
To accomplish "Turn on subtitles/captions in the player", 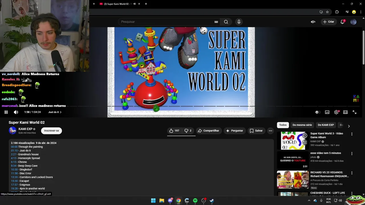I will pyautogui.click(x=327, y=112).
